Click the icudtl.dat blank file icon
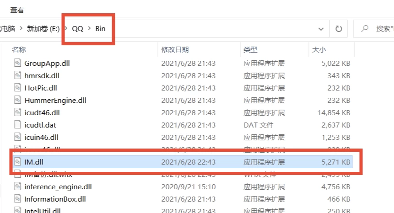This screenshot has height=213, width=394. click(18, 124)
